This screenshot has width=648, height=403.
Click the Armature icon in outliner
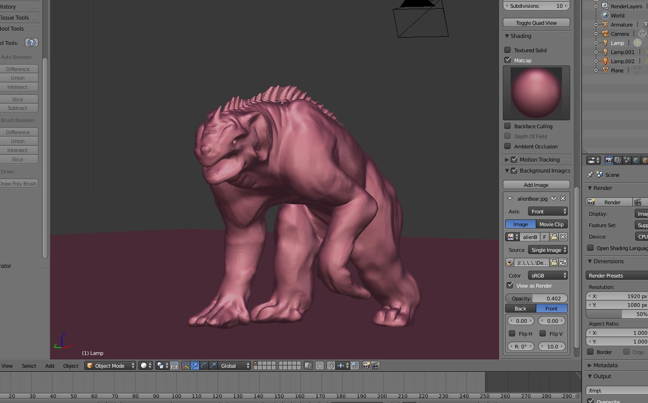[x=605, y=25]
